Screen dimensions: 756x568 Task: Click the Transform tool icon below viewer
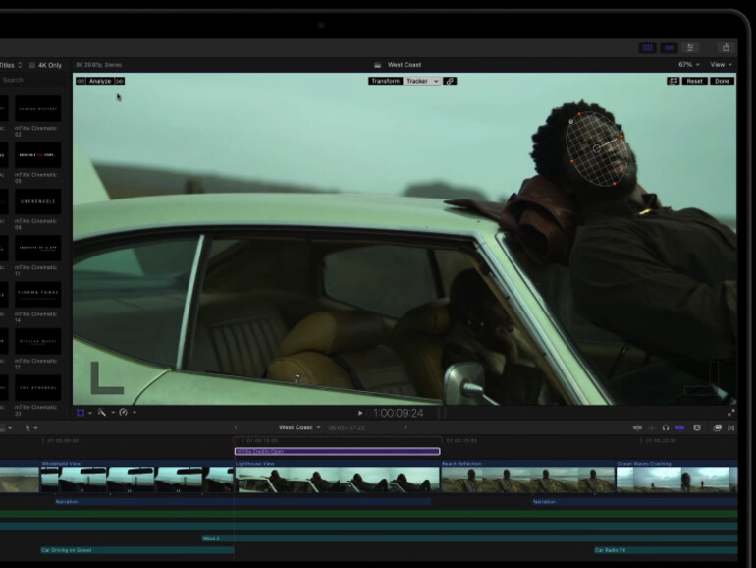pos(81,413)
